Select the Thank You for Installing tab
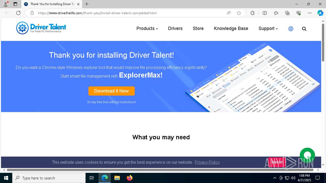The image size is (326, 183). coord(52,4)
